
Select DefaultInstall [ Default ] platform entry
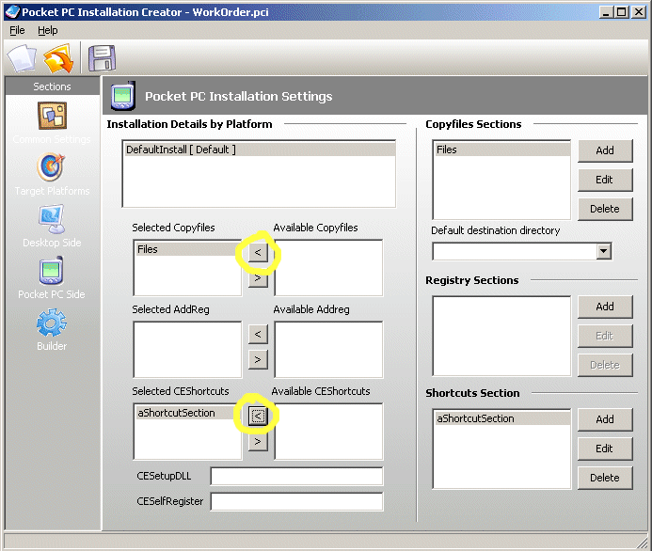tap(259, 150)
